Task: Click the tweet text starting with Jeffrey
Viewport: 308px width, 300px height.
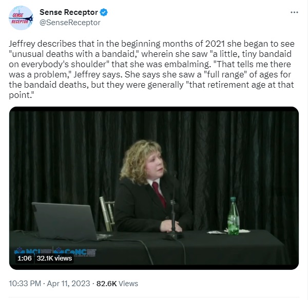Action: point(151,69)
